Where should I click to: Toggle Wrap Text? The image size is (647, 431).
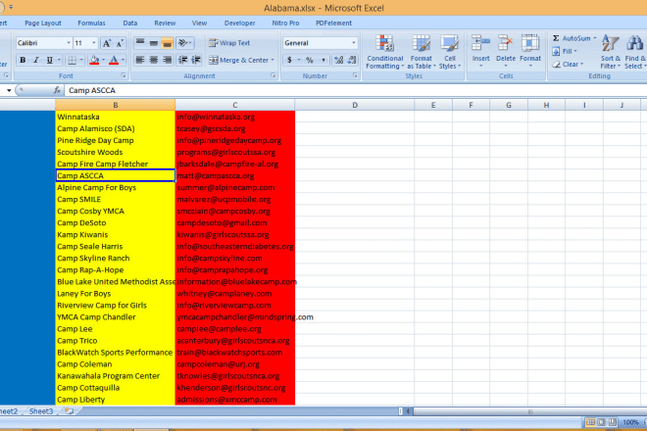tap(229, 43)
